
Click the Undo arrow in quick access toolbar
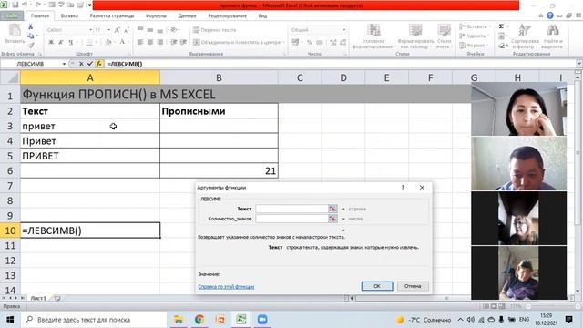pyautogui.click(x=25, y=5)
